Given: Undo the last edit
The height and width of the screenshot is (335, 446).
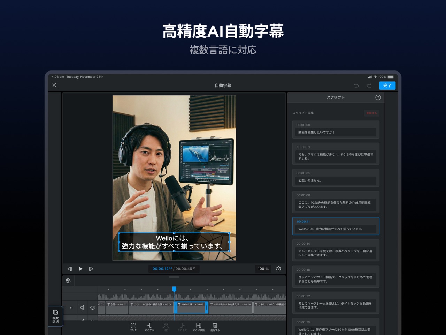Looking at the screenshot, I should click(356, 85).
